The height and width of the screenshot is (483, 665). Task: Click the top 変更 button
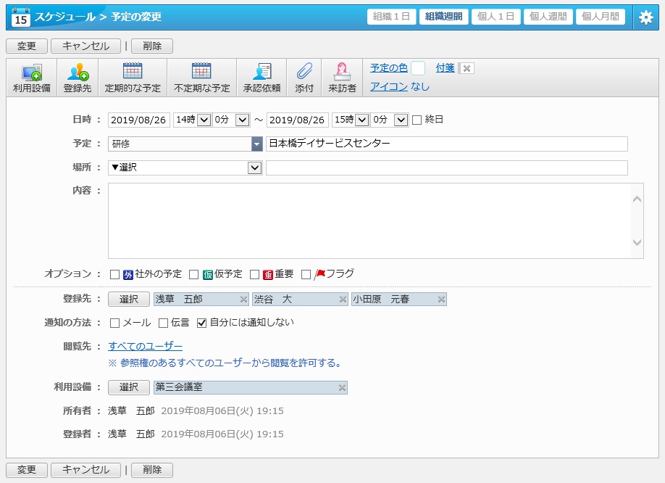[x=26, y=46]
